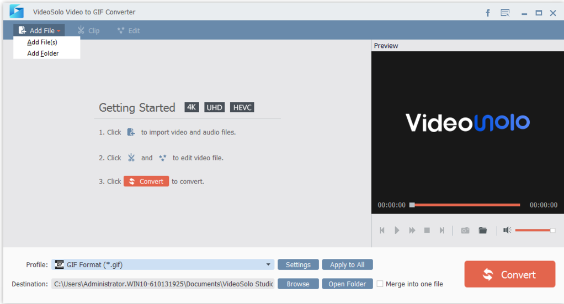Stop the preview playback

[427, 230]
